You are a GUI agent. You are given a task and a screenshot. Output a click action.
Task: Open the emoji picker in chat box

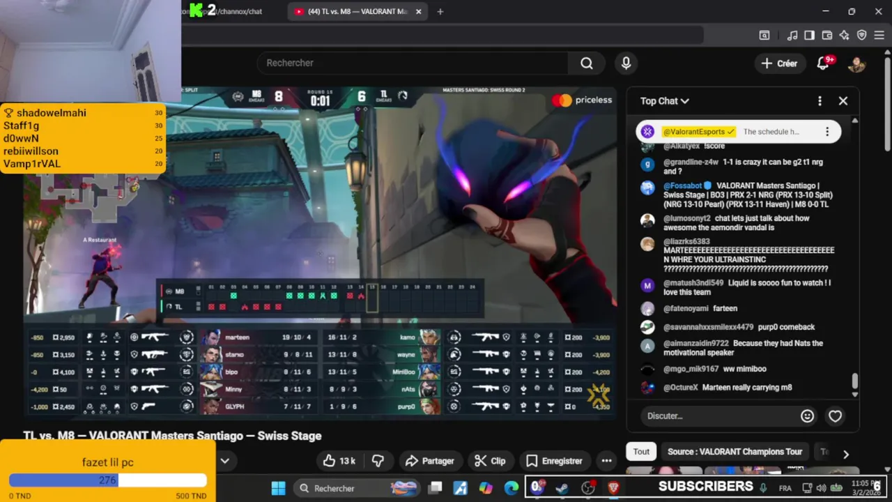point(807,416)
